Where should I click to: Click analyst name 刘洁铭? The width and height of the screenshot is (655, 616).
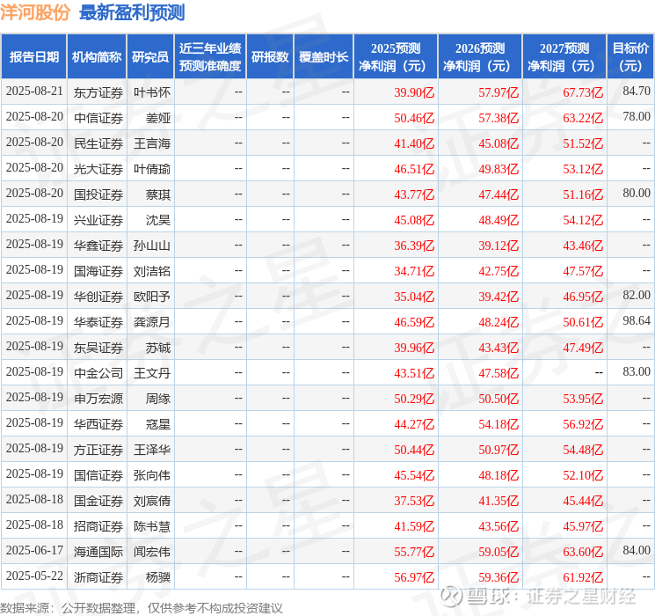(152, 271)
